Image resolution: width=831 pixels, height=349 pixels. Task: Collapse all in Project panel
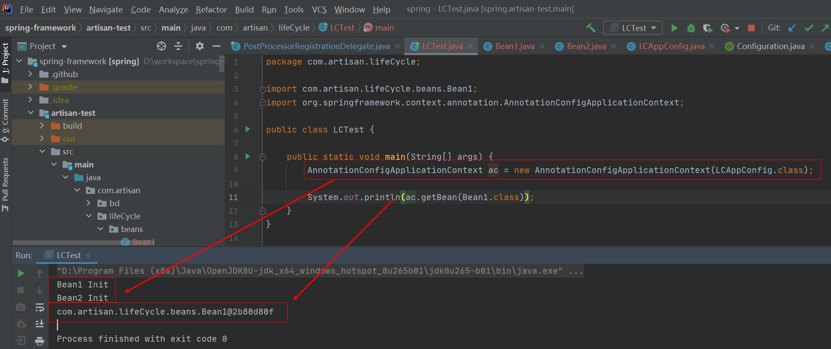178,46
